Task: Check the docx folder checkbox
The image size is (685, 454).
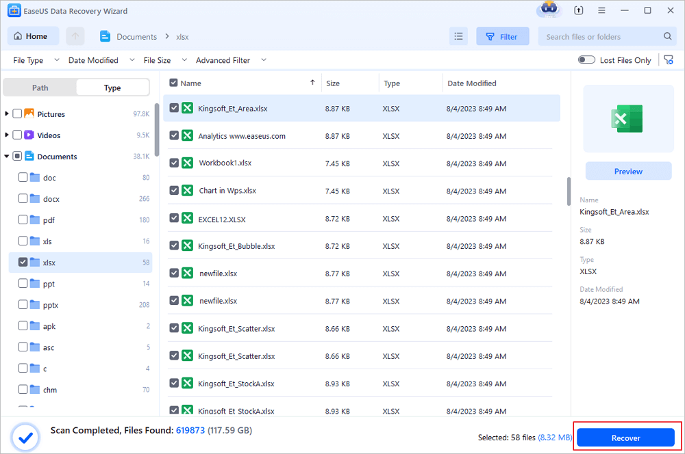Action: [x=23, y=198]
